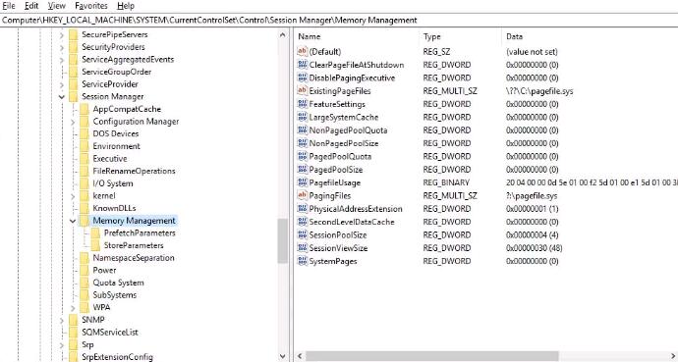Select the SecondLevelDataCache value name
Screen dimensions: 678x362
coord(352,222)
